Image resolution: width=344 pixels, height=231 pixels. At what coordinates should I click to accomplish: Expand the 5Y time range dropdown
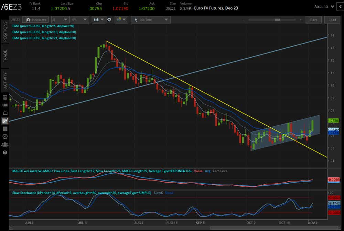(x=80, y=20)
